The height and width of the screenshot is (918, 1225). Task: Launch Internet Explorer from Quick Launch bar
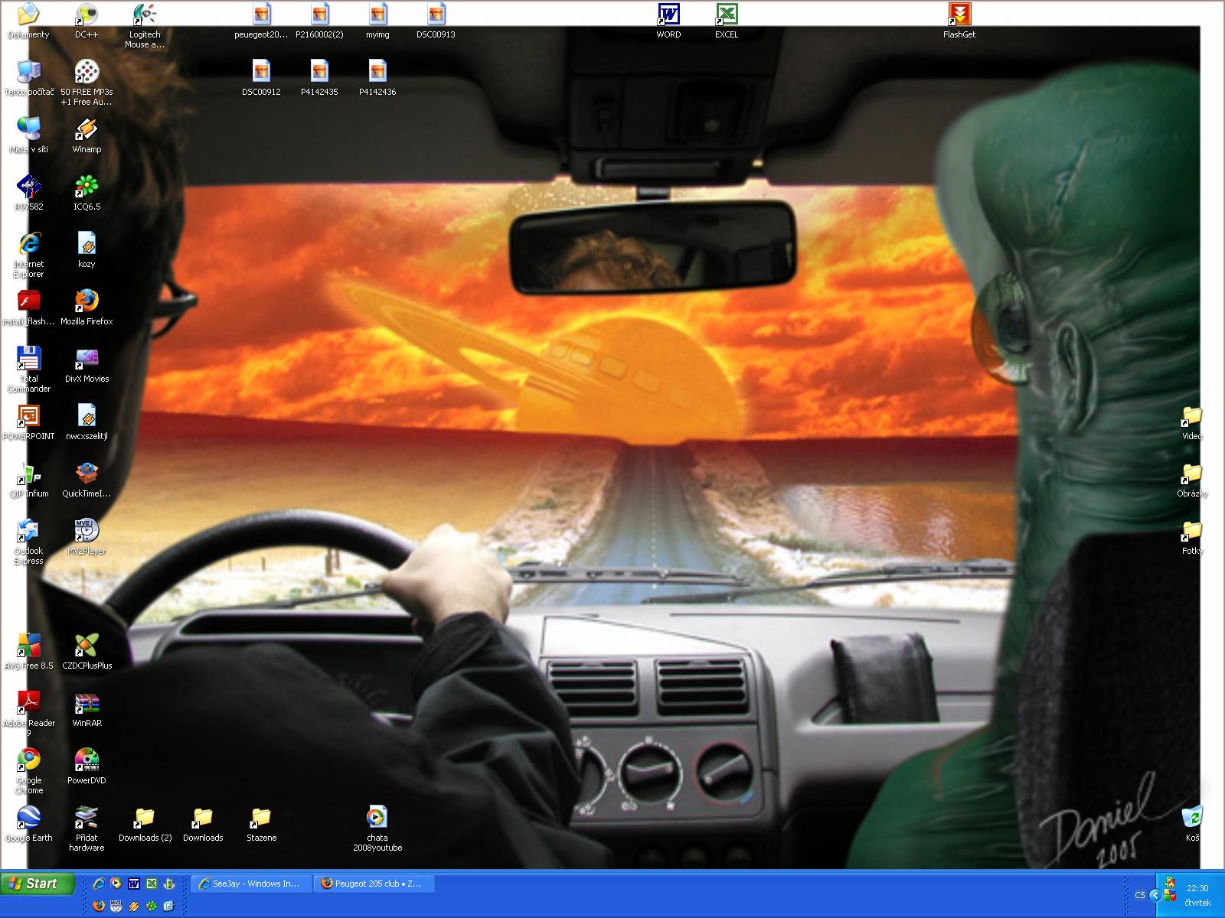tap(99, 884)
